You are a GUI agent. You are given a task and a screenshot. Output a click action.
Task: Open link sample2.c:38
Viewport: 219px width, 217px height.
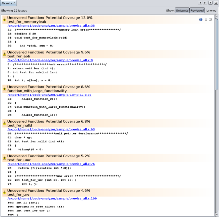[49, 95]
